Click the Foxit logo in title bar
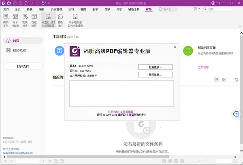 click(x=3, y=3)
